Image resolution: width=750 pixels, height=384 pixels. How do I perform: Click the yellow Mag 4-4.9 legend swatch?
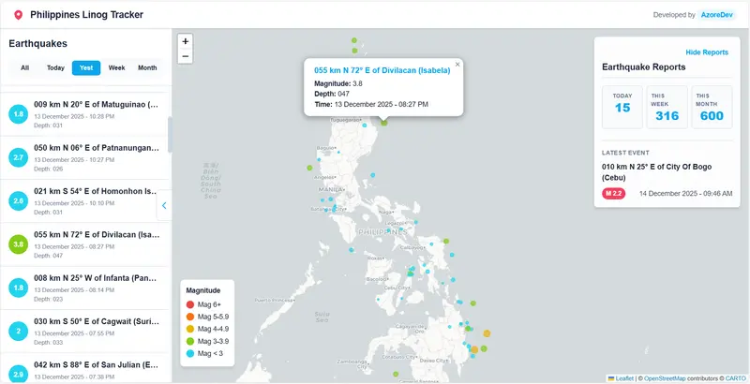click(x=190, y=329)
